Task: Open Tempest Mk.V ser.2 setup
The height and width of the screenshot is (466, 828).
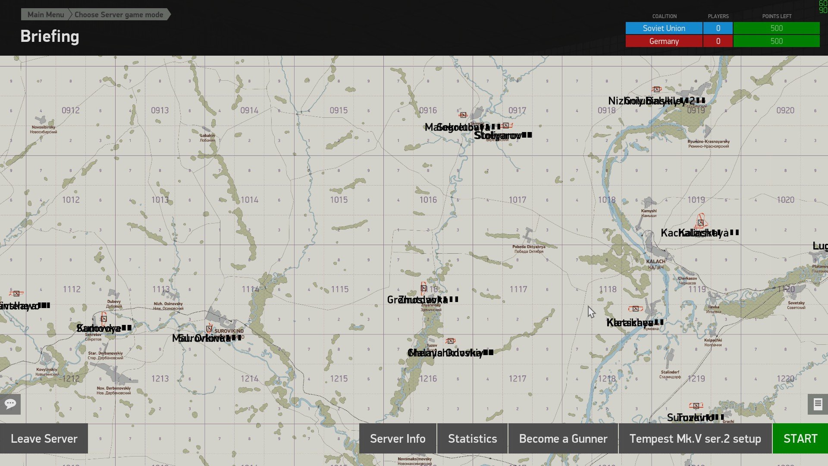Action: tap(695, 439)
